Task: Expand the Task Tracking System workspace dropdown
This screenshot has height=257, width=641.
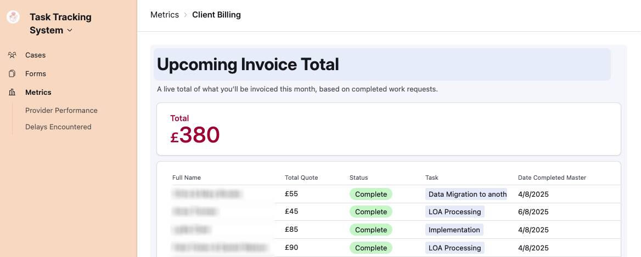Action: (x=70, y=31)
